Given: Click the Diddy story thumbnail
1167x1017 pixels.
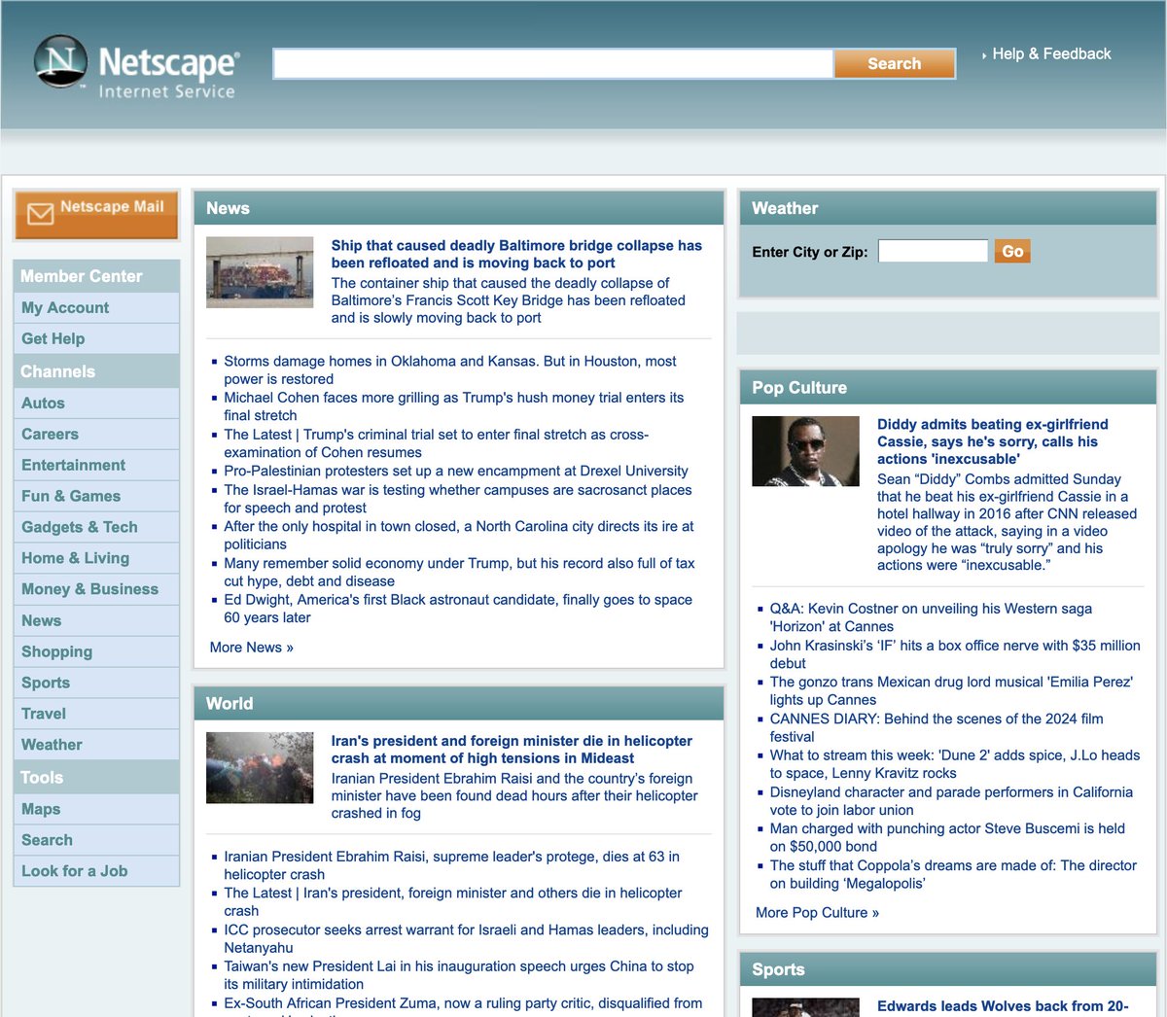Looking at the screenshot, I should click(805, 451).
